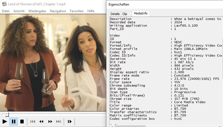Click the 'Core Media Video' title value

pyautogui.click(x=190, y=102)
